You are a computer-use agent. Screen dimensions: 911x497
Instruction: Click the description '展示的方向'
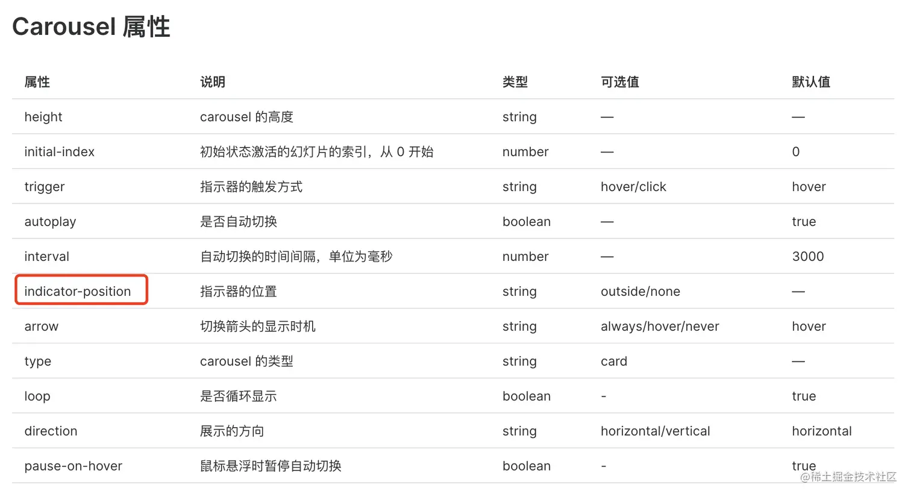[x=232, y=431]
